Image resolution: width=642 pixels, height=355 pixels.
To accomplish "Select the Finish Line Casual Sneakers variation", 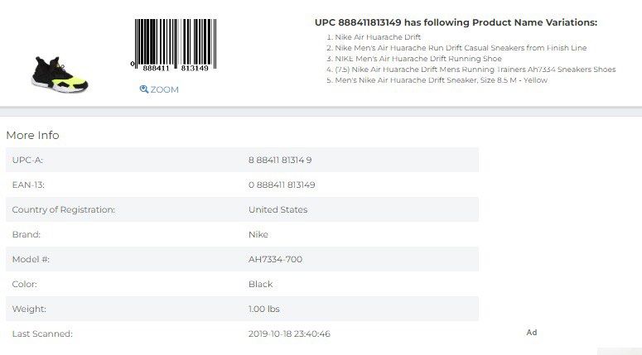I will click(461, 48).
